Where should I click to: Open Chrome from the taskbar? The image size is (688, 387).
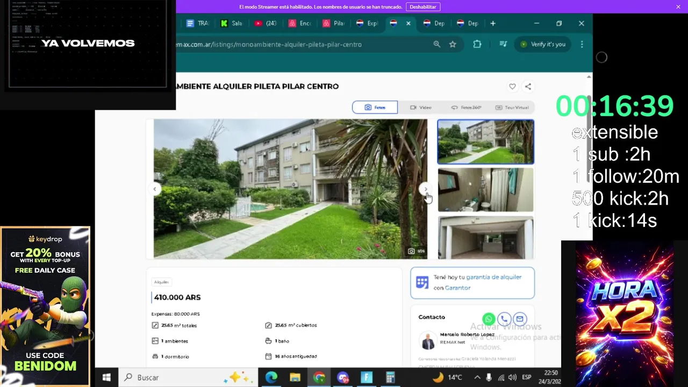click(319, 377)
